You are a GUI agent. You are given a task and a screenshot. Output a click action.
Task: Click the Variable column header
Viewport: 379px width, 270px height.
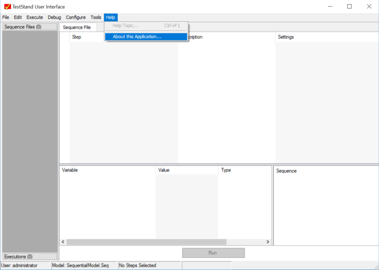(108, 170)
